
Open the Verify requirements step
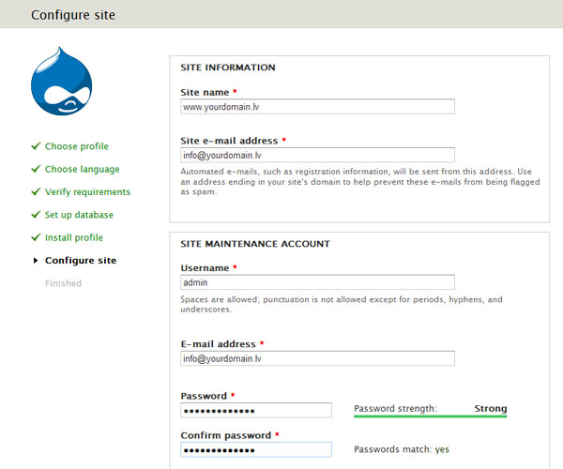point(87,192)
